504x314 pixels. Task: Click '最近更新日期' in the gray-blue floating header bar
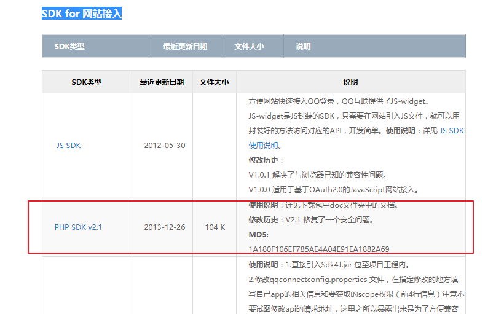[184, 47]
